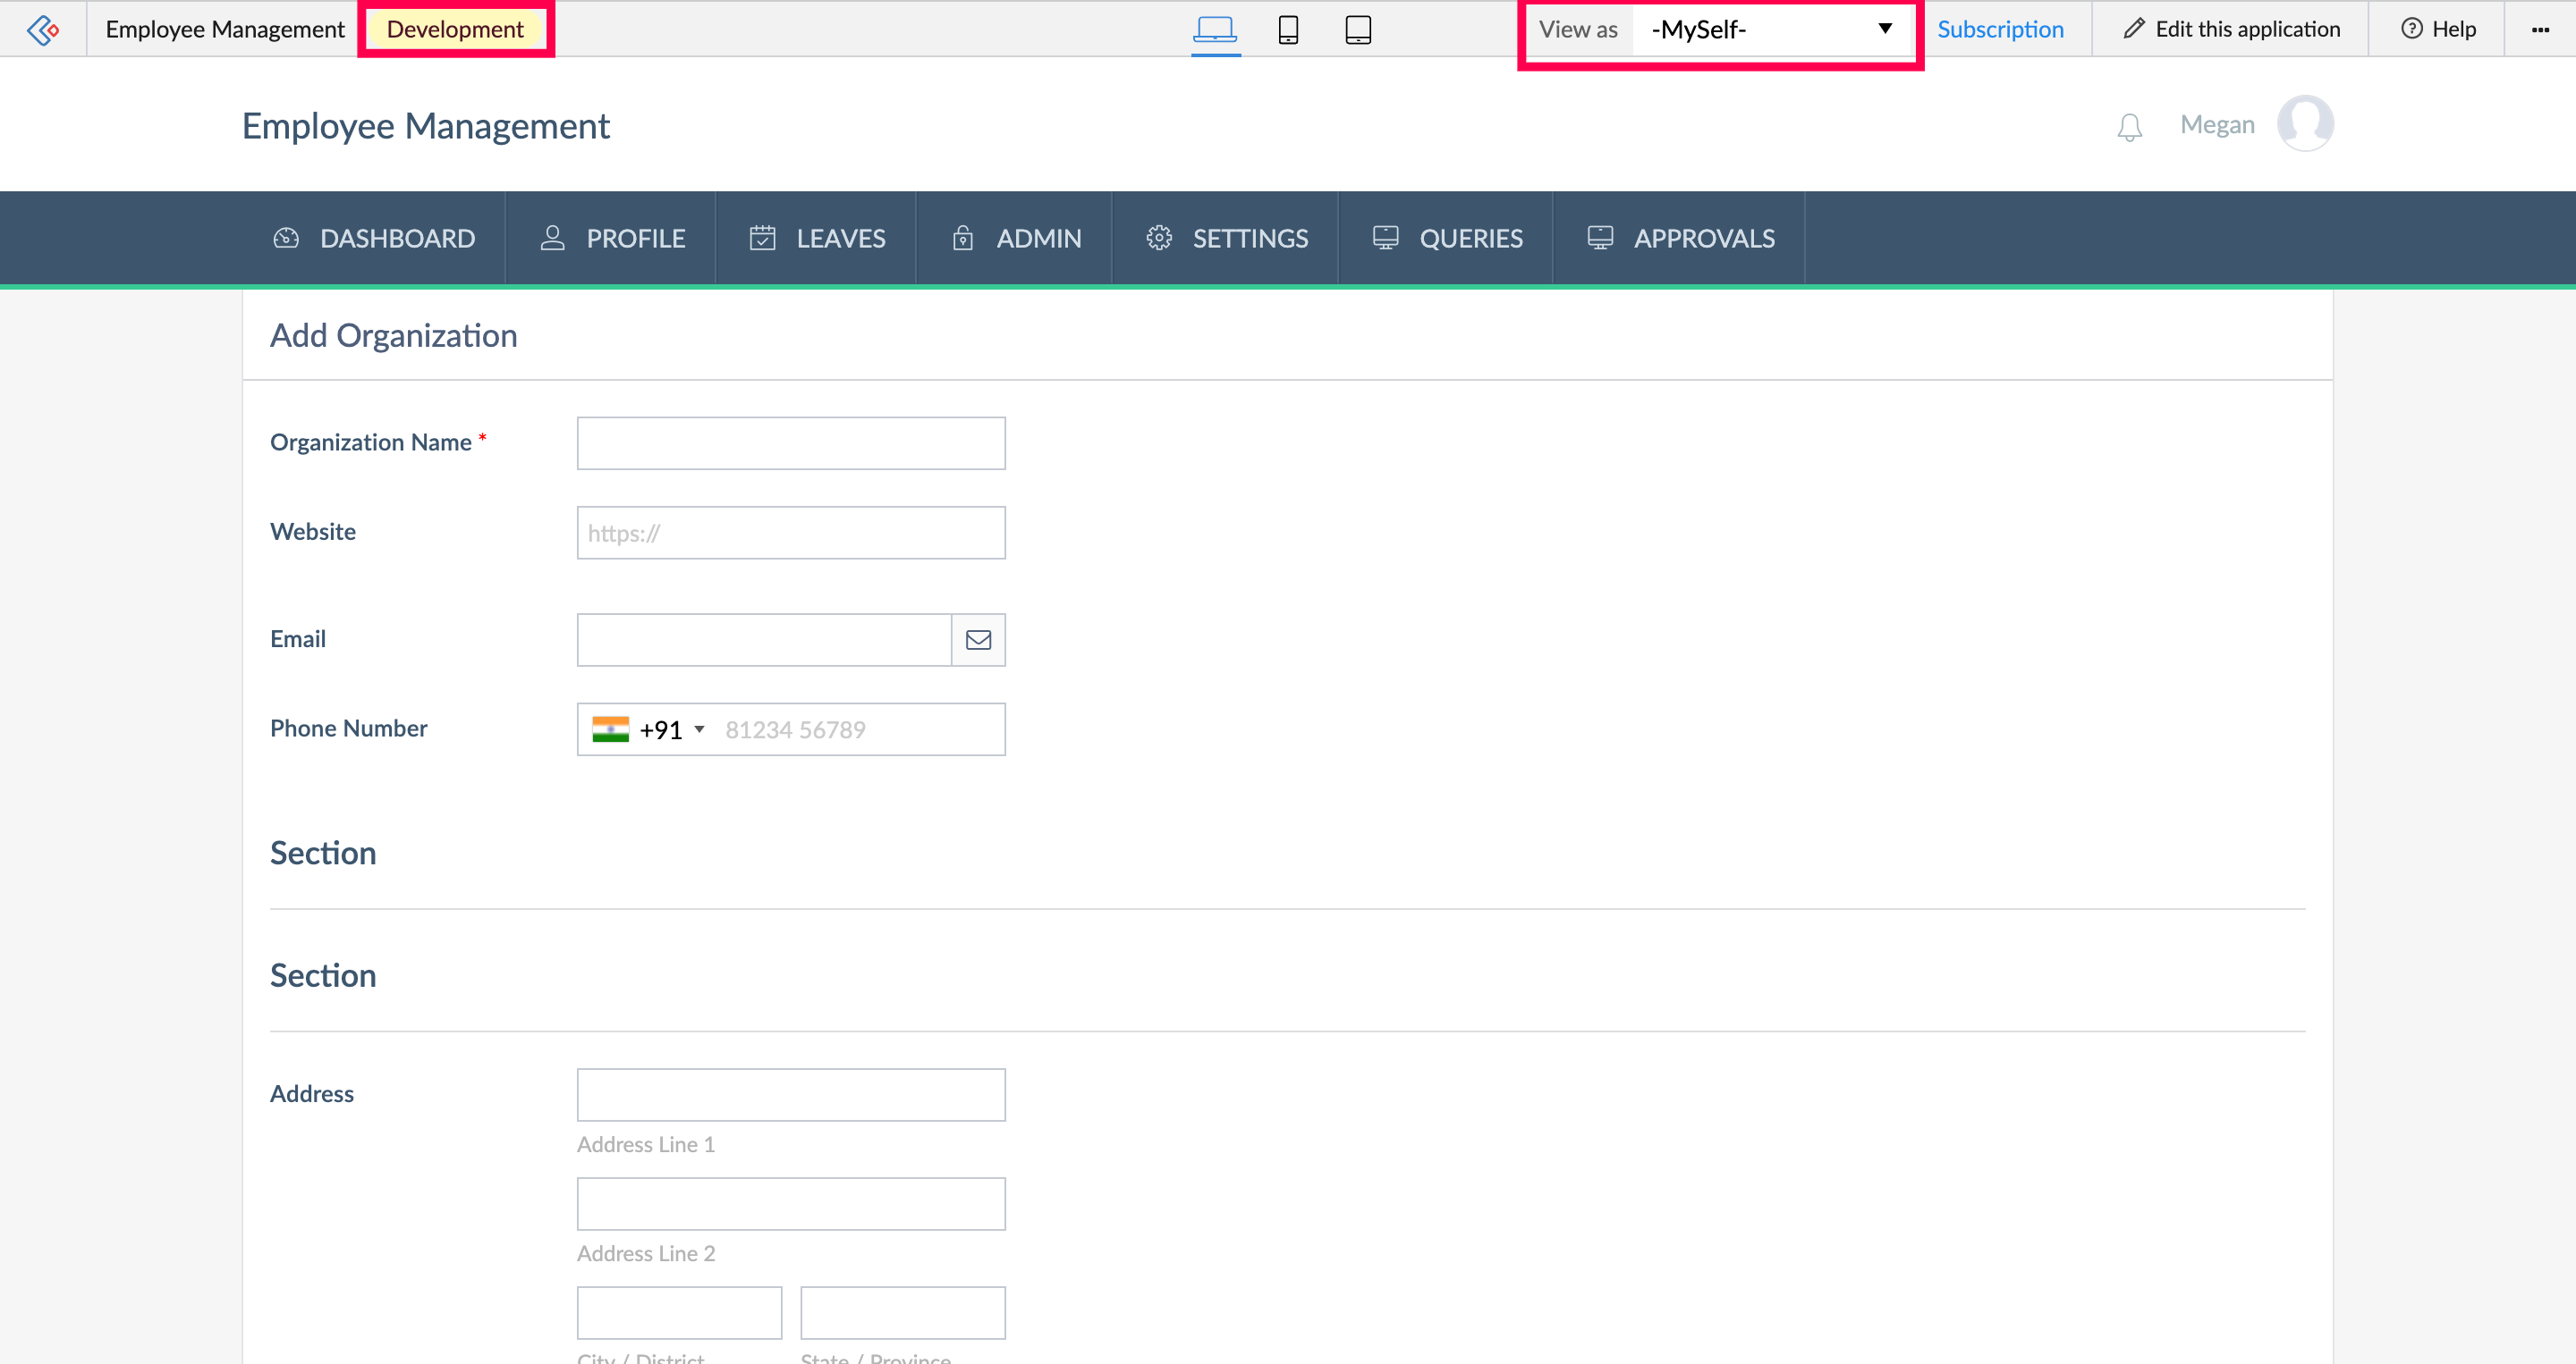Open the three-dots more menu
Screen dimensions: 2576x1364
[2540, 29]
